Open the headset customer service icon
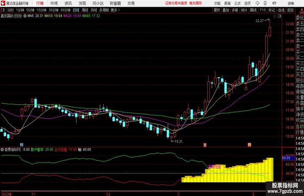Image resolution: width=304 pixels, height=196 pixels. point(257,3)
